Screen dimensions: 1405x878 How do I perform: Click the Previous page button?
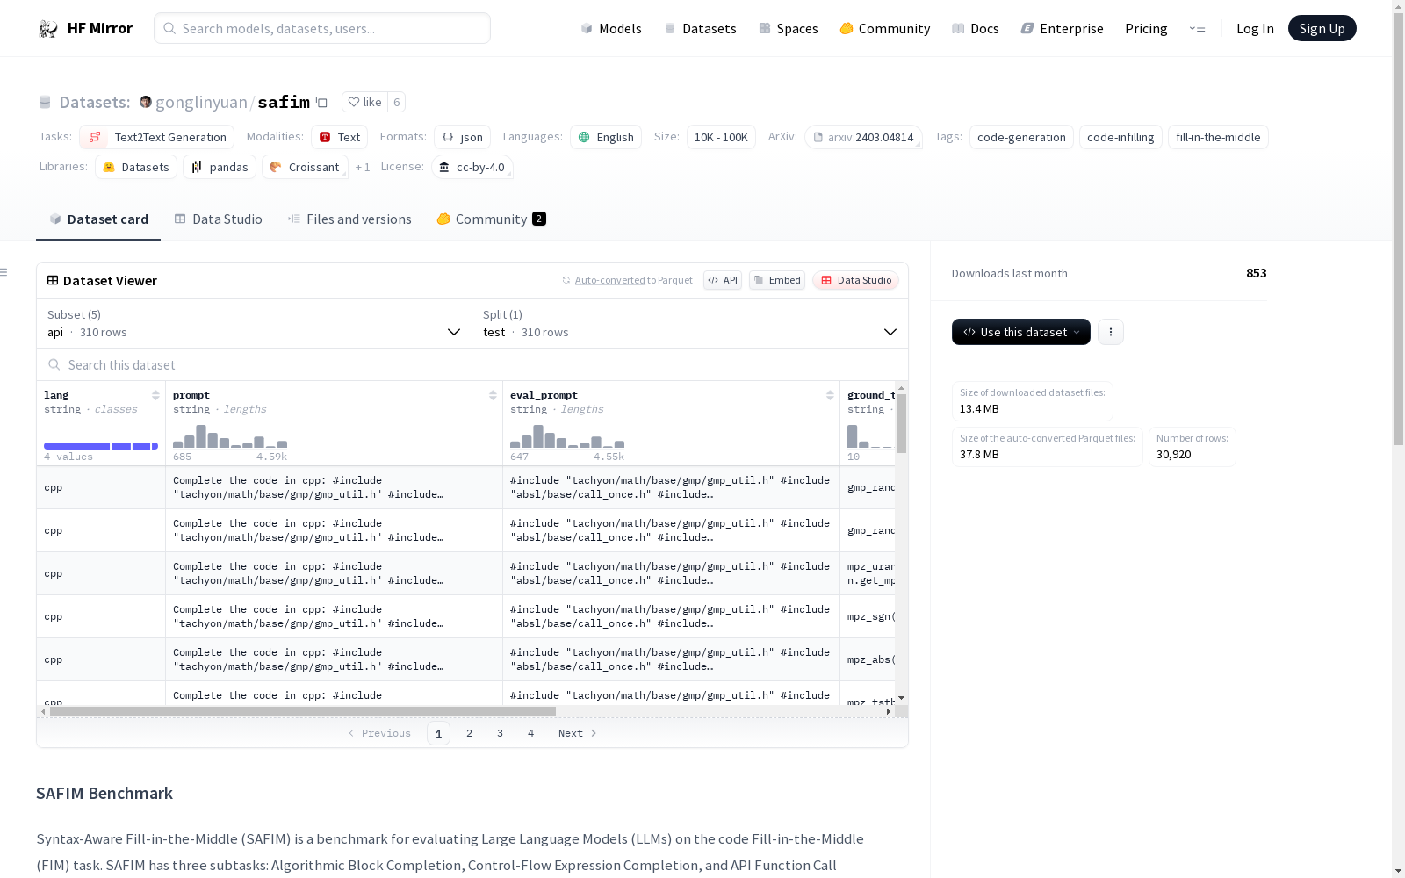pos(379,733)
